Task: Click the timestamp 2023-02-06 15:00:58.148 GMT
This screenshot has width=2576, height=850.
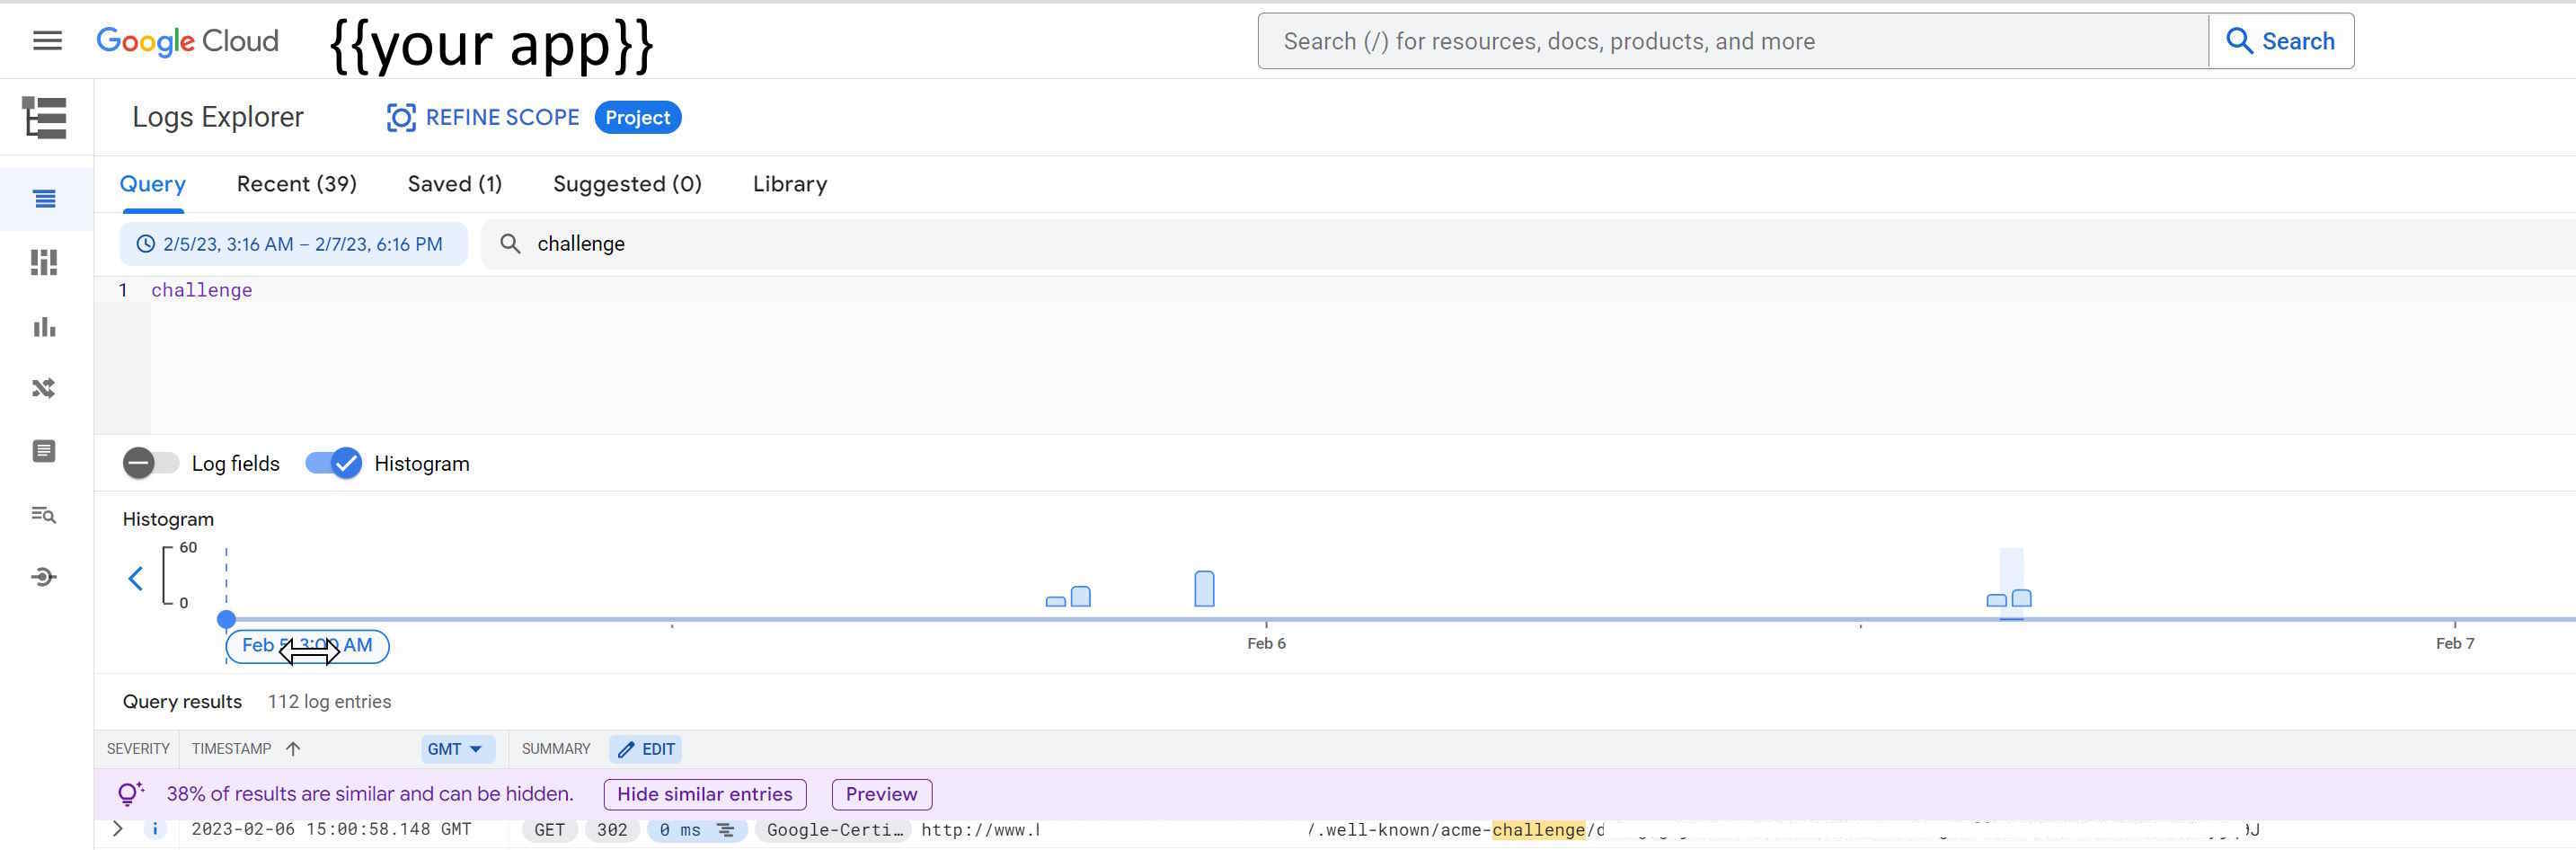Action: coord(331,829)
